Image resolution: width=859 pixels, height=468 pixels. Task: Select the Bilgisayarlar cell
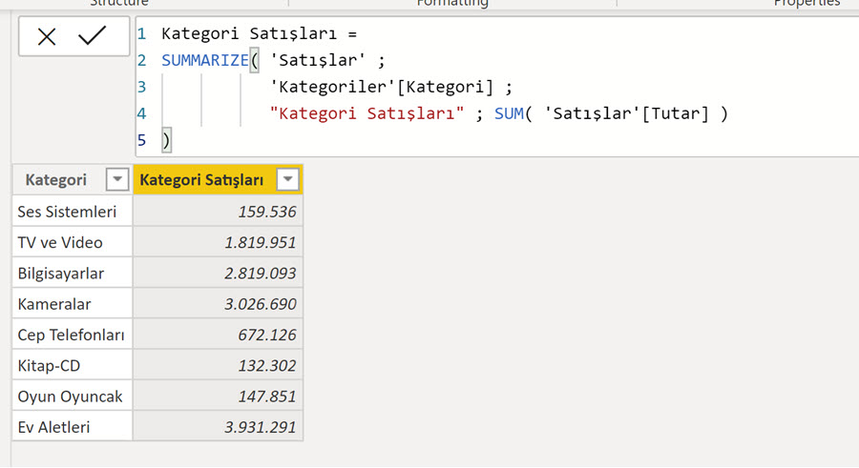(x=73, y=274)
